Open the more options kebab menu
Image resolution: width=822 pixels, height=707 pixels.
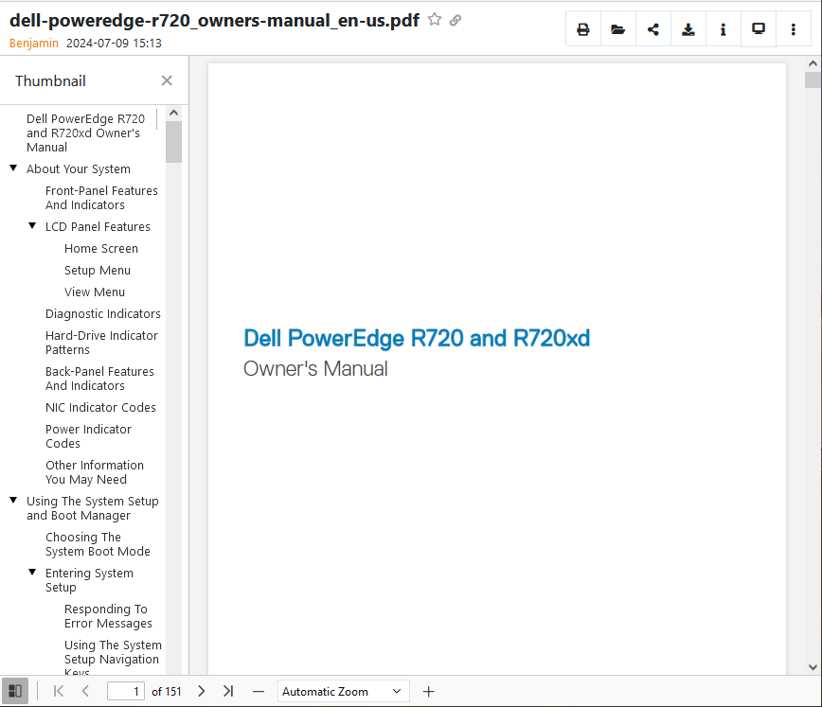(x=794, y=29)
